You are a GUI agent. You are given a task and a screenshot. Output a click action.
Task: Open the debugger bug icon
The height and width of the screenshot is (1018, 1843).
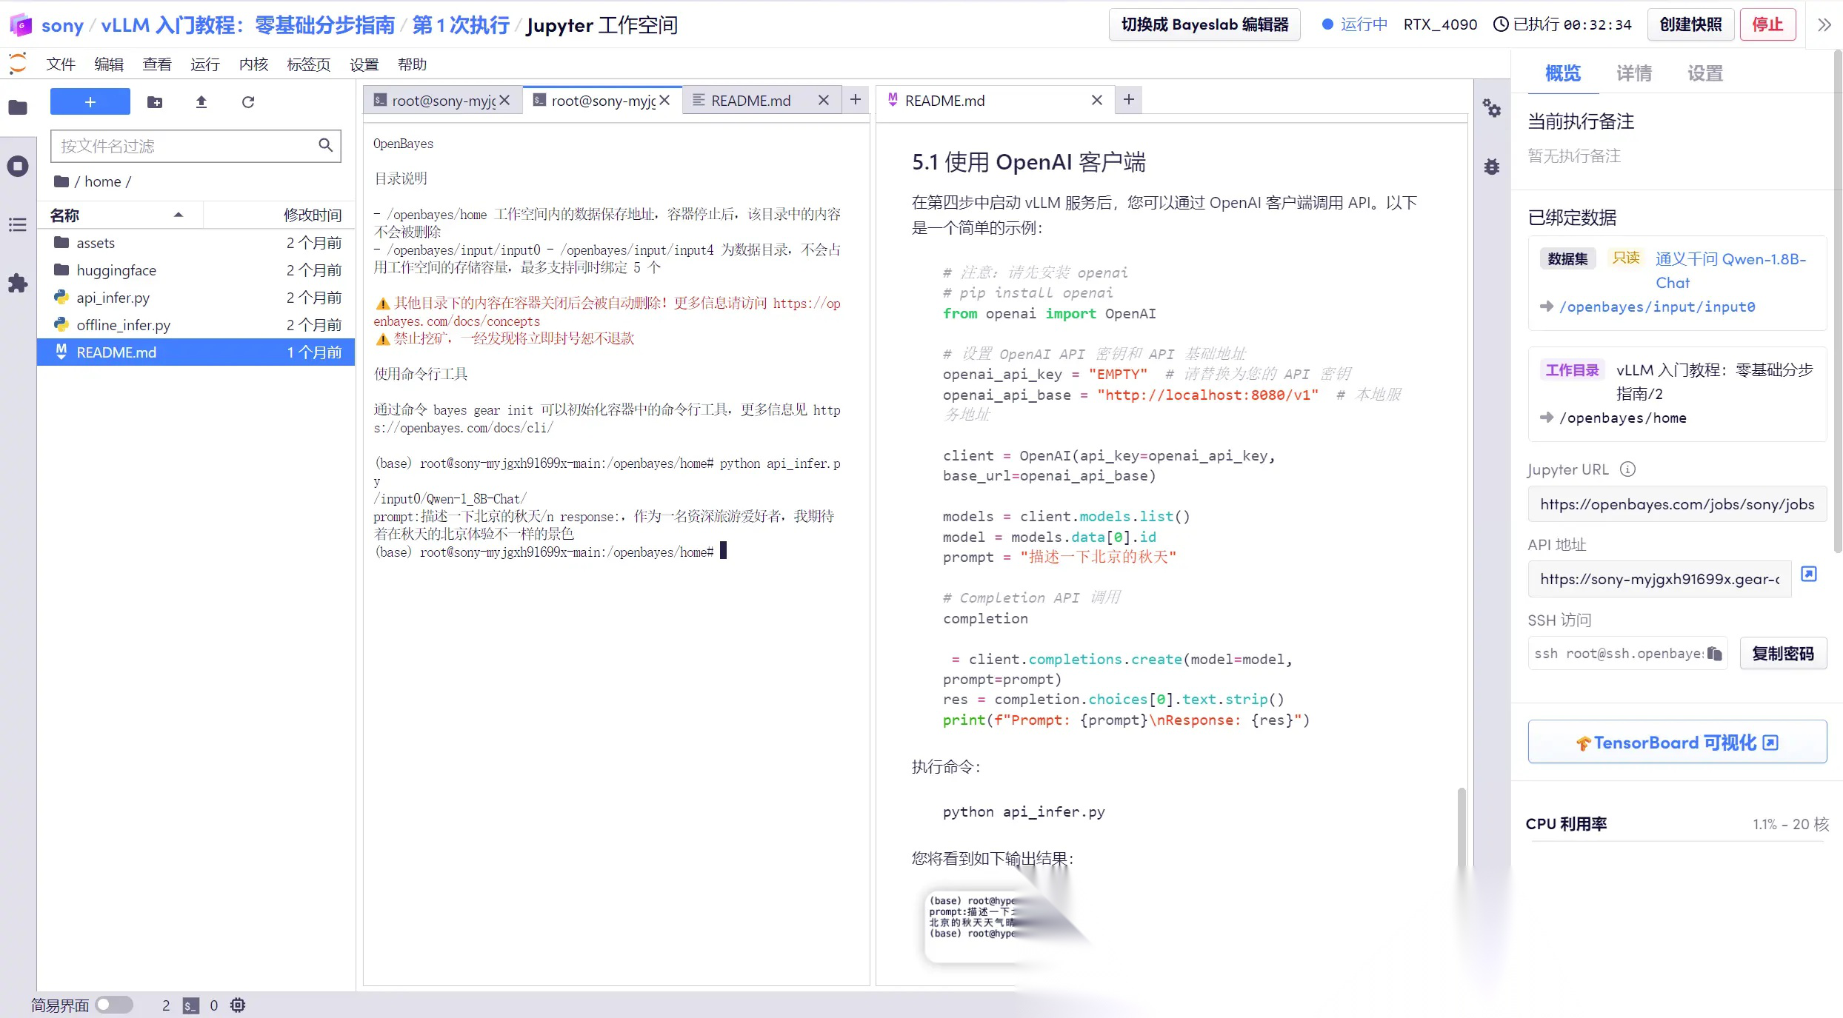tap(1492, 167)
